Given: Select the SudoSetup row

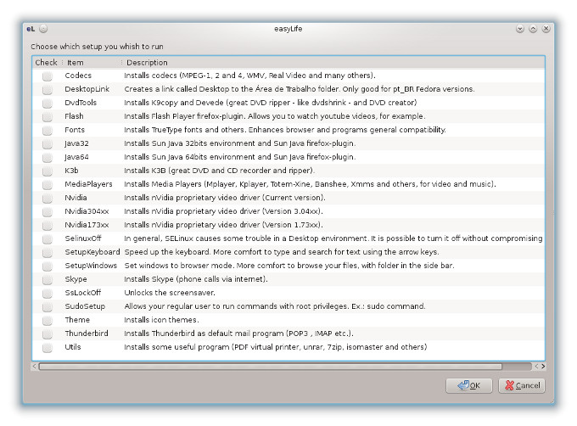Looking at the screenshot, I should pyautogui.click(x=85, y=306).
